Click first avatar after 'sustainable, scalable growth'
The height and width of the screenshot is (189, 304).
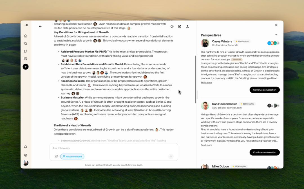pos(95,41)
